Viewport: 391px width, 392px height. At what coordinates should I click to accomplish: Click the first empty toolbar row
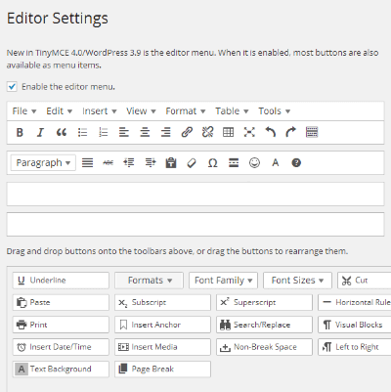(195, 195)
